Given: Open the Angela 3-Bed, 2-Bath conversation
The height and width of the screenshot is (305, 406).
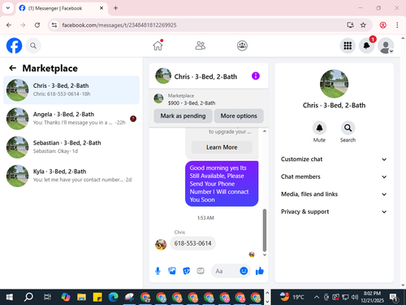Looking at the screenshot, I should 71,119.
